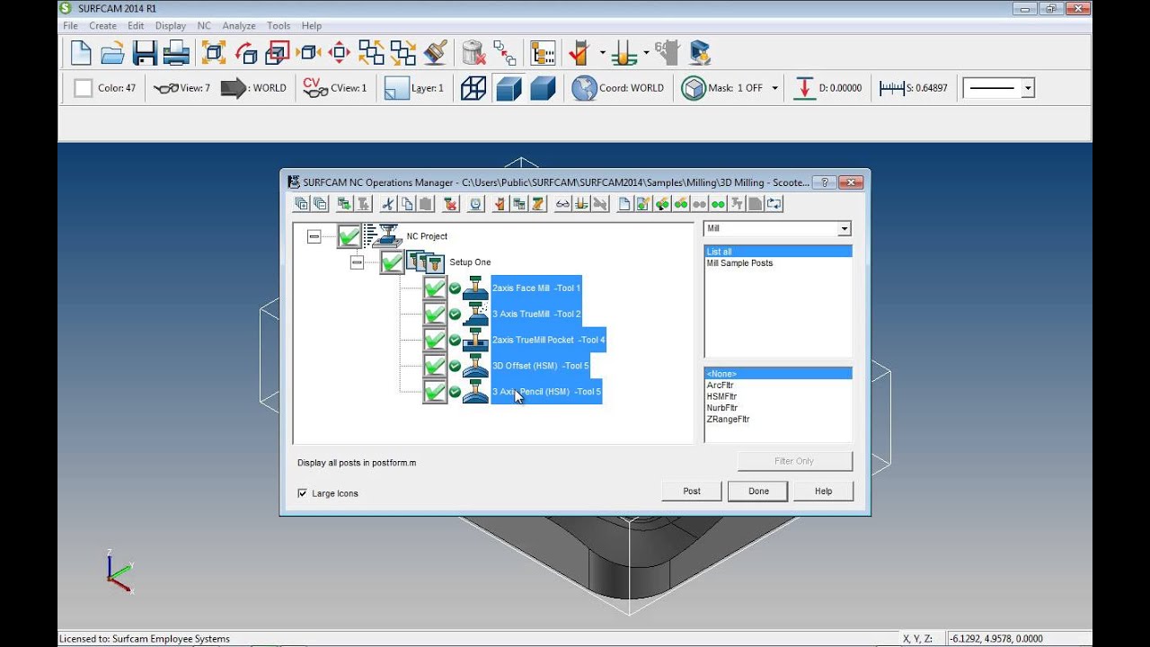Image resolution: width=1150 pixels, height=647 pixels.
Task: Click the depth D: 0.00000 arrow icon
Action: click(x=804, y=88)
